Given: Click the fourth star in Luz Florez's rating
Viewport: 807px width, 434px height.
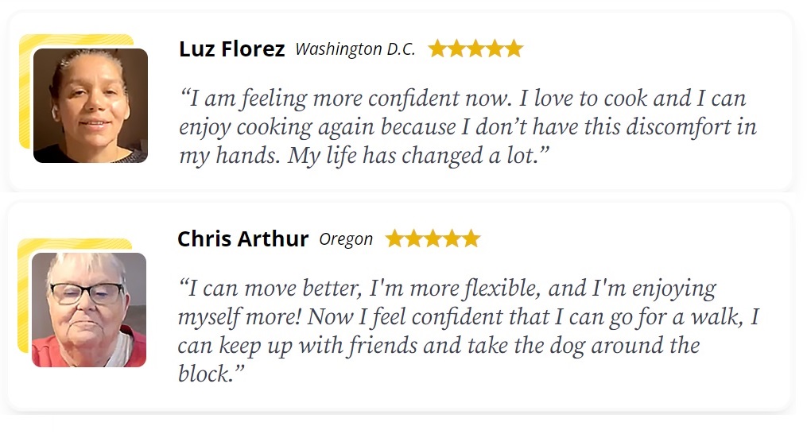Looking at the screenshot, I should tap(495, 48).
